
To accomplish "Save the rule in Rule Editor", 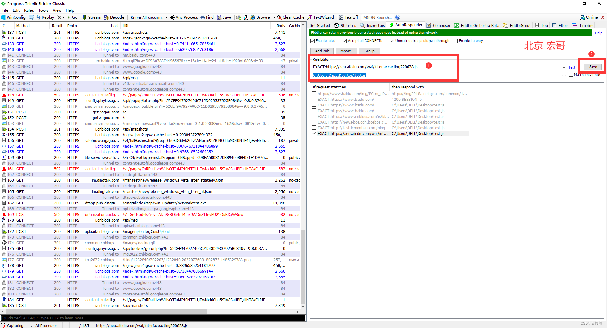I will (593, 67).
